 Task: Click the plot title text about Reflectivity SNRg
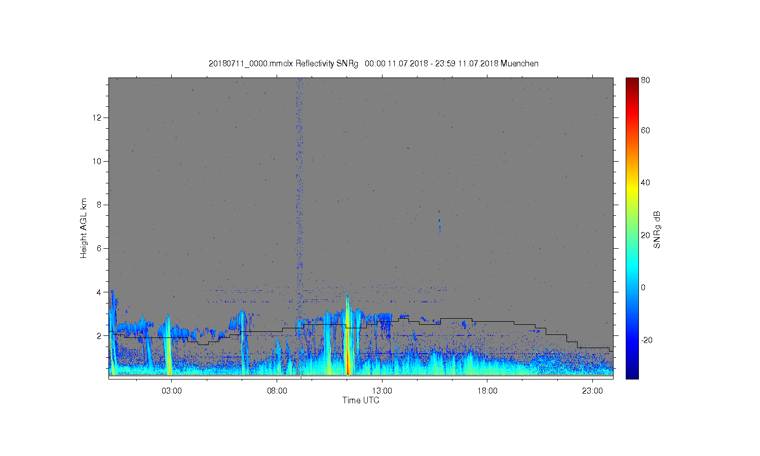(373, 63)
